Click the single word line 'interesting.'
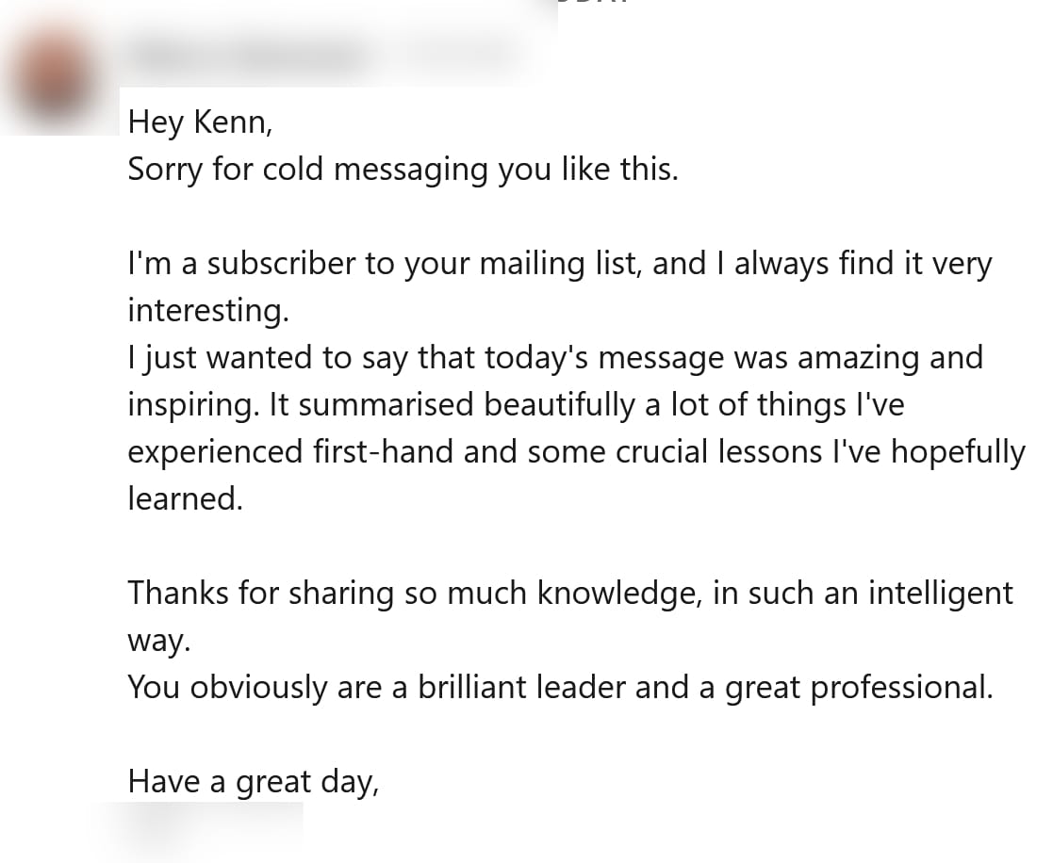 tap(208, 311)
